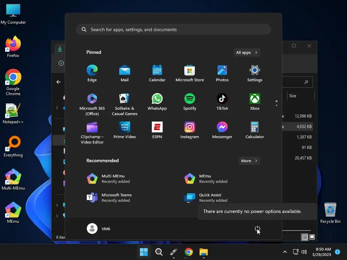Screen dimensions: 347x260
Task: Open the Edge pinned app
Action: [92, 73]
